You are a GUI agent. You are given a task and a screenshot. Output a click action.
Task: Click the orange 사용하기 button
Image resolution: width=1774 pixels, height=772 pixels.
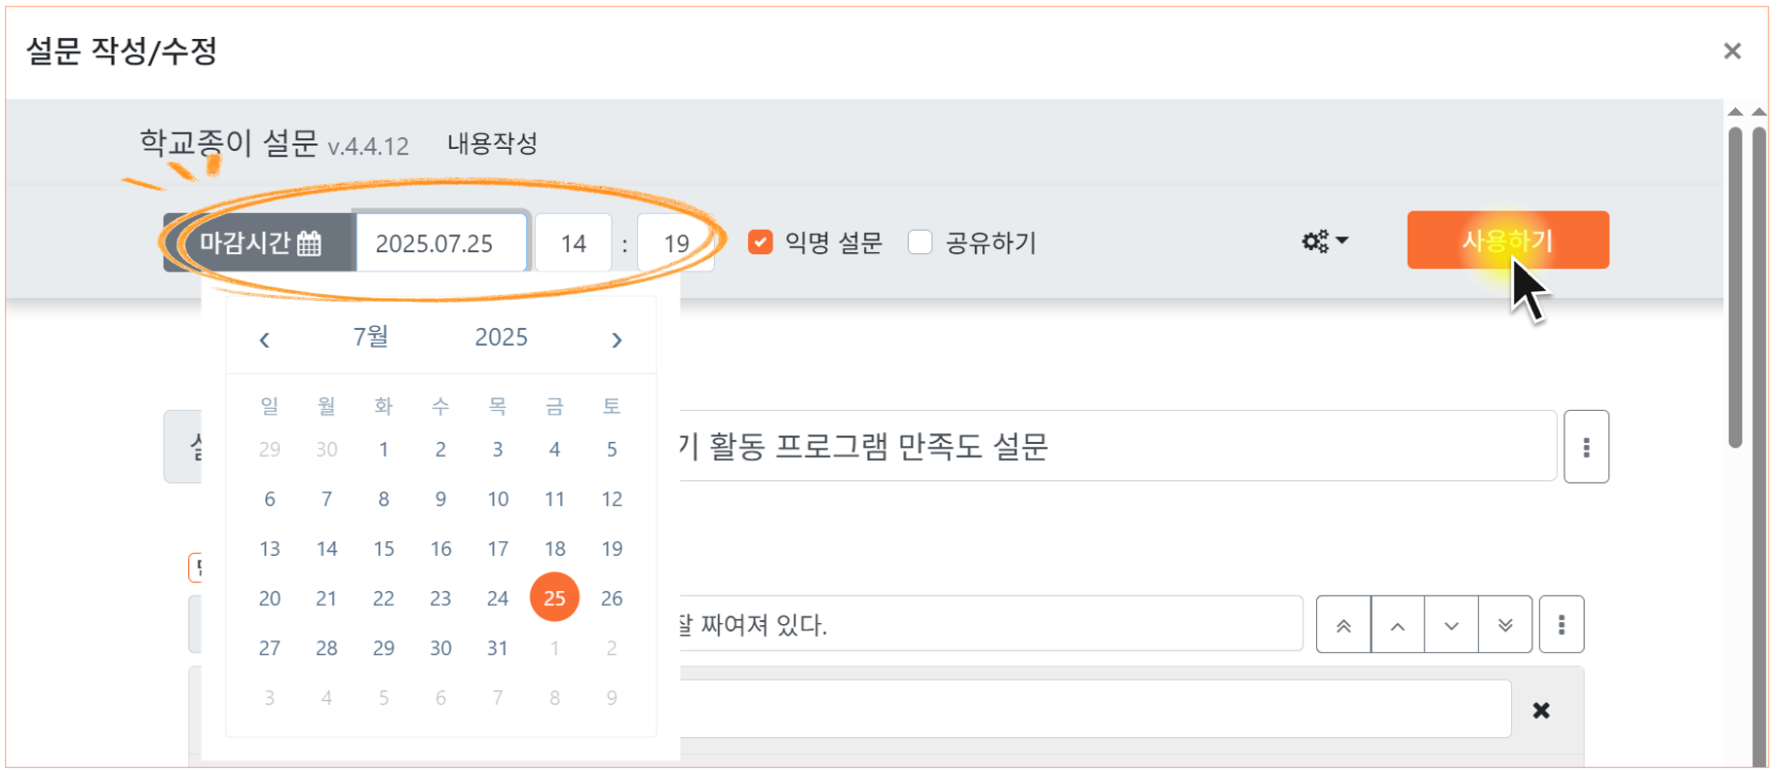click(1508, 239)
